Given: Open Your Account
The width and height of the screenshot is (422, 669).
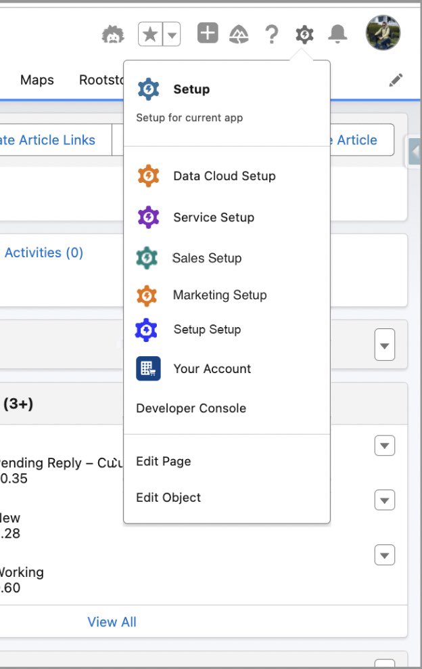Looking at the screenshot, I should pyautogui.click(x=212, y=368).
